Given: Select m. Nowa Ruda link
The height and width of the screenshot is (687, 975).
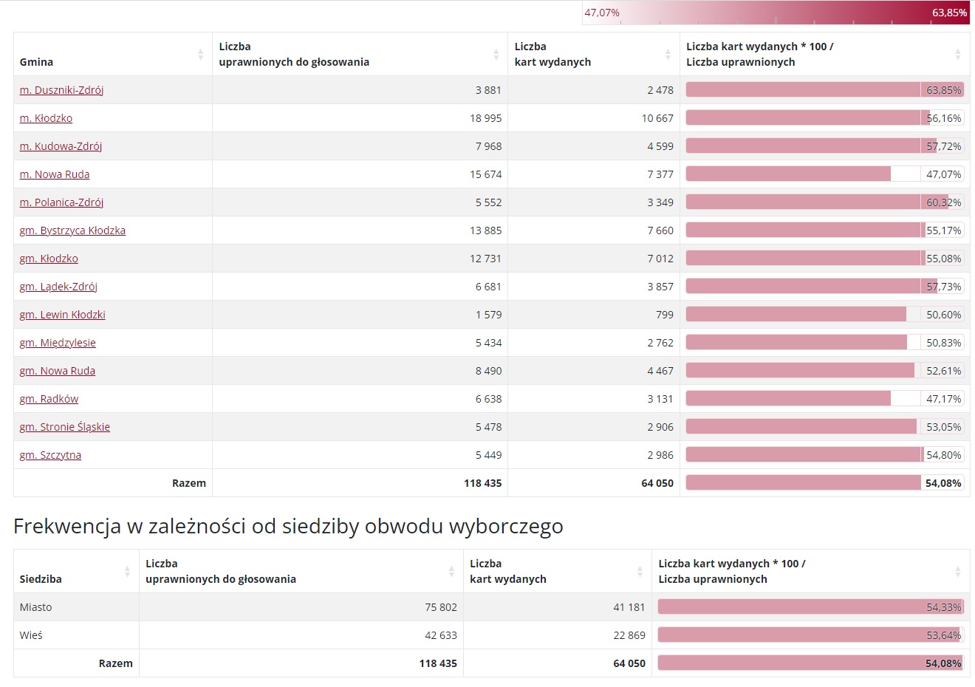Looking at the screenshot, I should (55, 174).
